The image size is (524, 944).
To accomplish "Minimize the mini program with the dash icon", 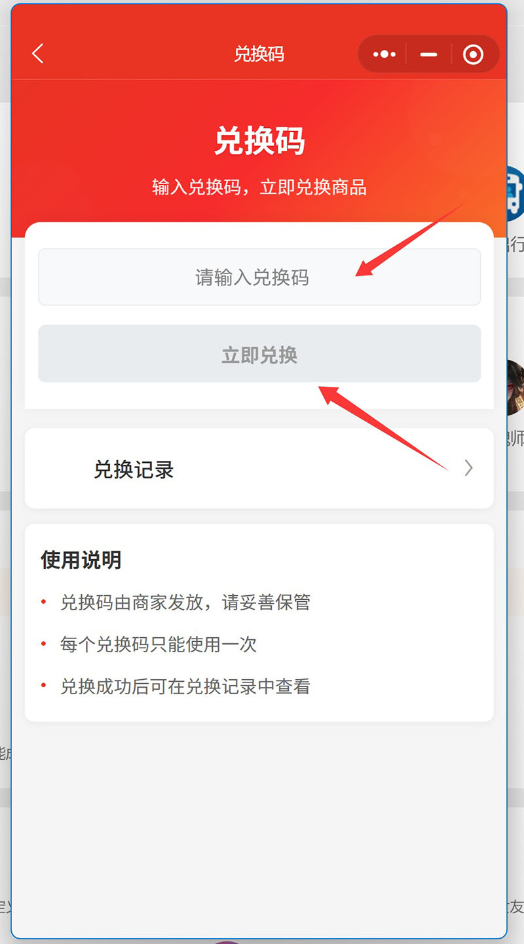I will tap(428, 54).
